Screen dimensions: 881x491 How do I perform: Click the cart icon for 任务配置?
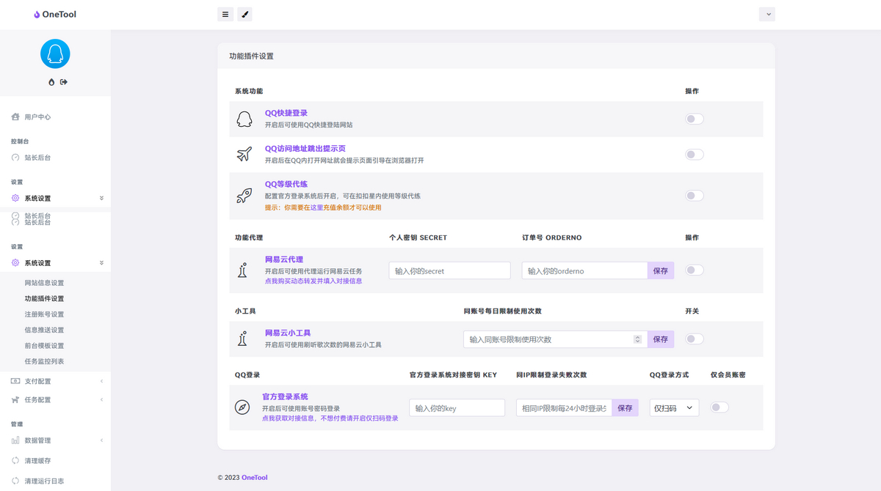(15, 400)
